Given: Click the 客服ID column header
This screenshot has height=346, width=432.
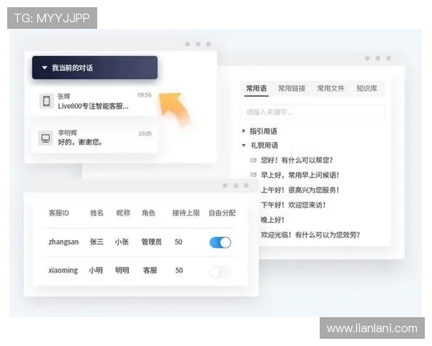Looking at the screenshot, I should [x=59, y=213].
